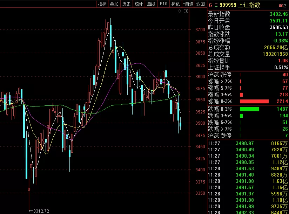
Task: Select the tick price 3491.99
Action: pos(245,206)
